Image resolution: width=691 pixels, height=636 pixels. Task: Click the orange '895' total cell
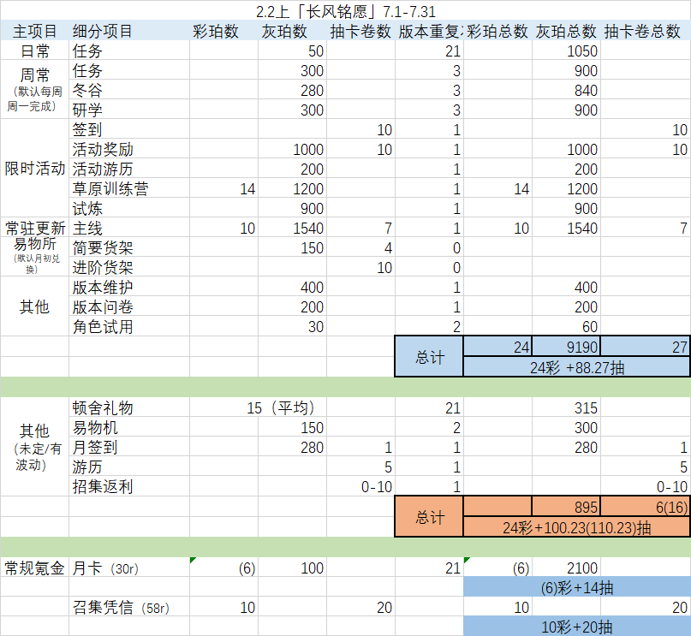coord(566,507)
